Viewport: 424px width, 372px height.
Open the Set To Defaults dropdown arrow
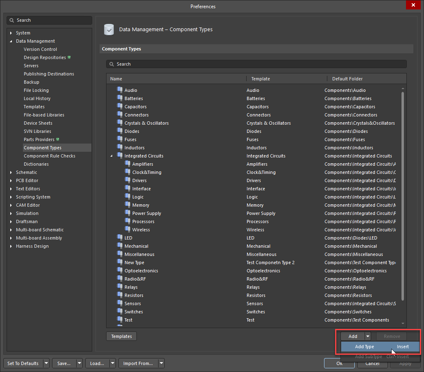pos(46,363)
